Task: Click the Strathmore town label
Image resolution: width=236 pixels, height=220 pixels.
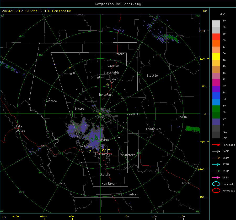Action: 127,155
